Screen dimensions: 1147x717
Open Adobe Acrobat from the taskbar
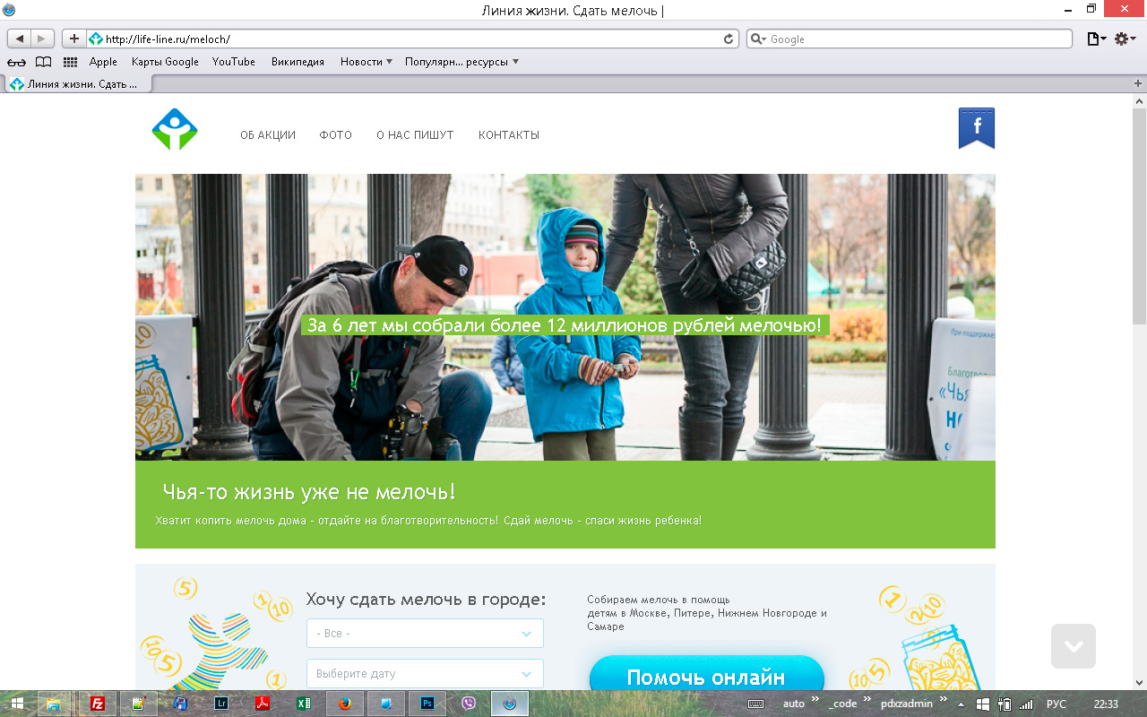coord(263,704)
